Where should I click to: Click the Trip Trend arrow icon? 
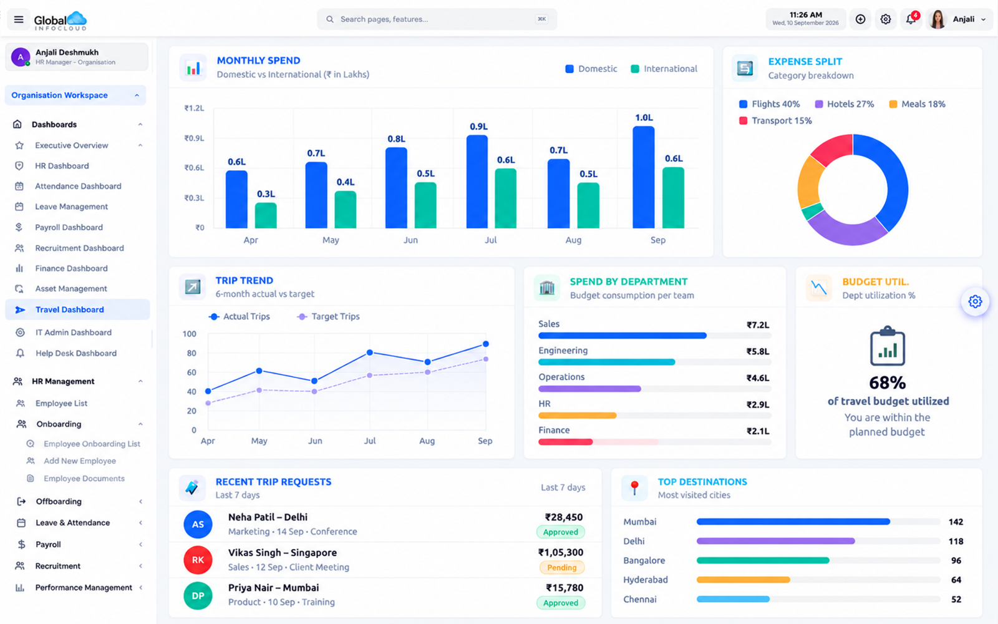193,287
